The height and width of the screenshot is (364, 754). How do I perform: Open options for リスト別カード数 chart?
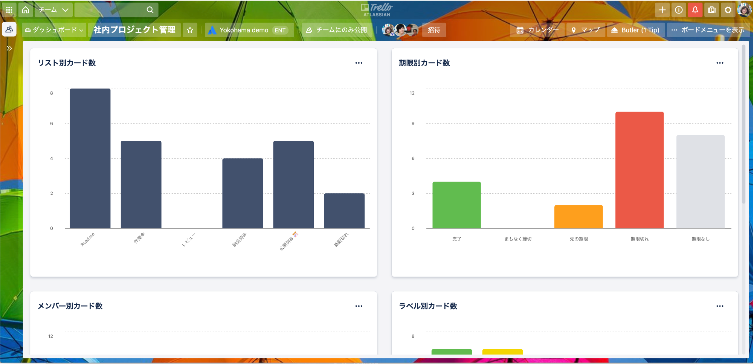359,63
